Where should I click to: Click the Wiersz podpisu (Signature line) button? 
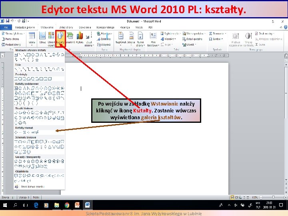pos(194,34)
